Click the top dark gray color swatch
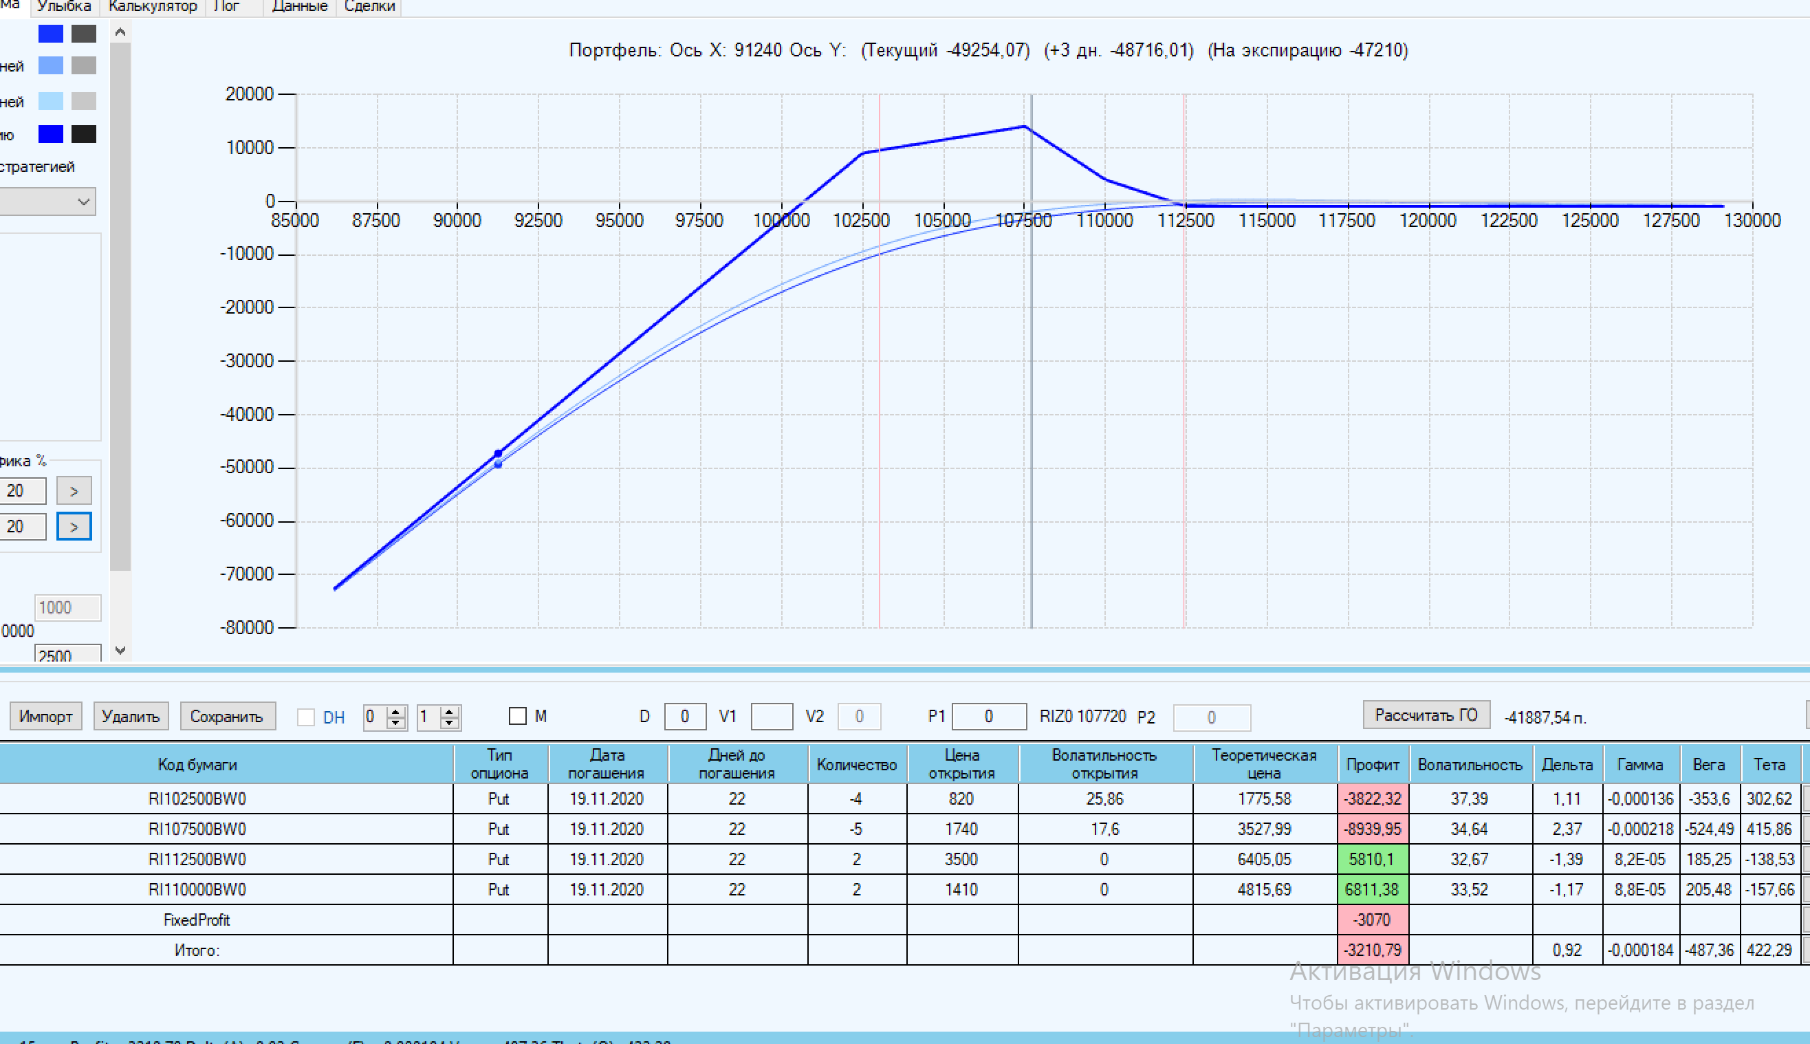 [x=84, y=34]
